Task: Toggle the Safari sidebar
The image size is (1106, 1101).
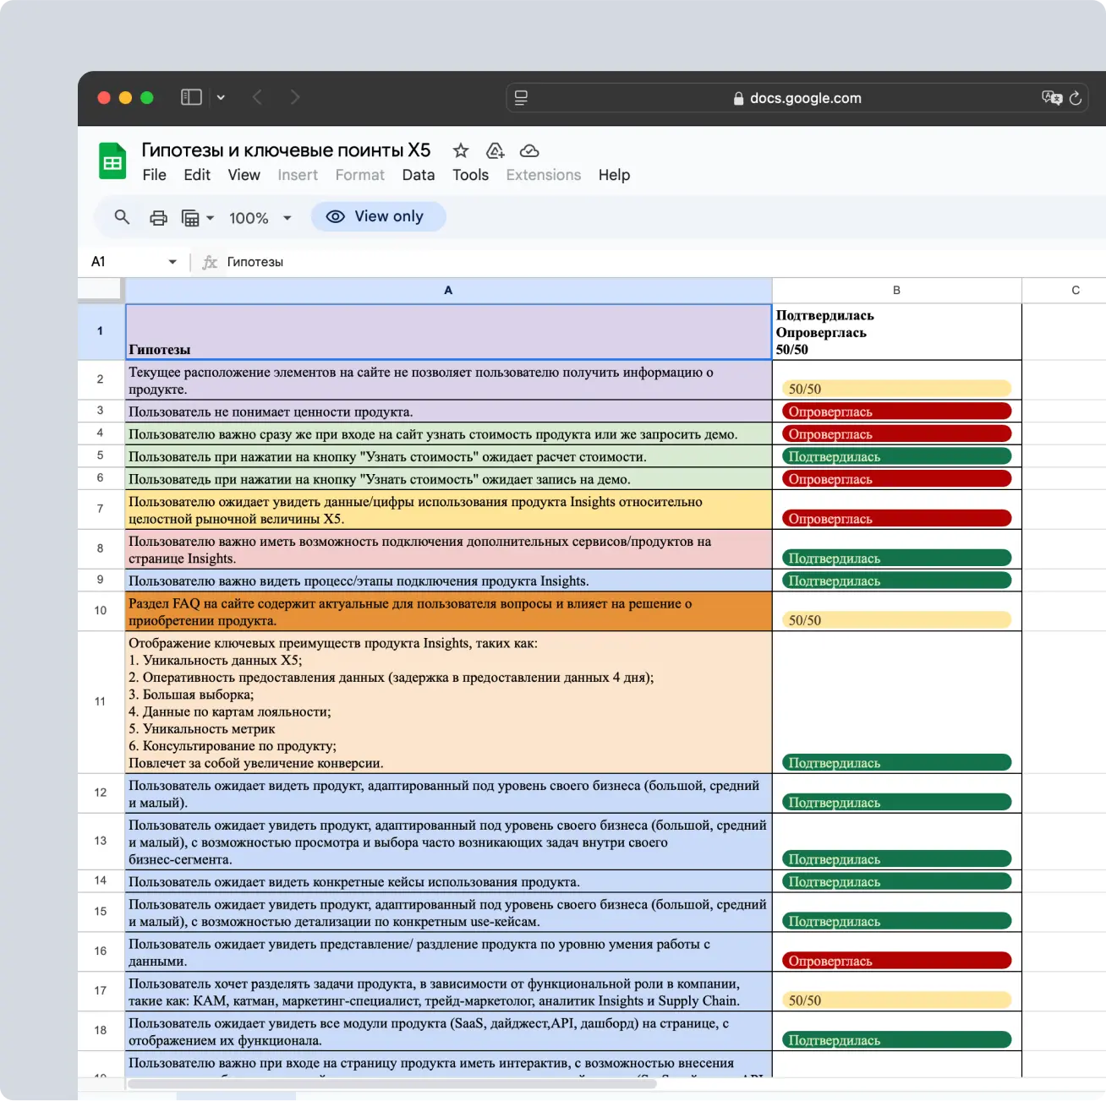Action: pos(191,97)
